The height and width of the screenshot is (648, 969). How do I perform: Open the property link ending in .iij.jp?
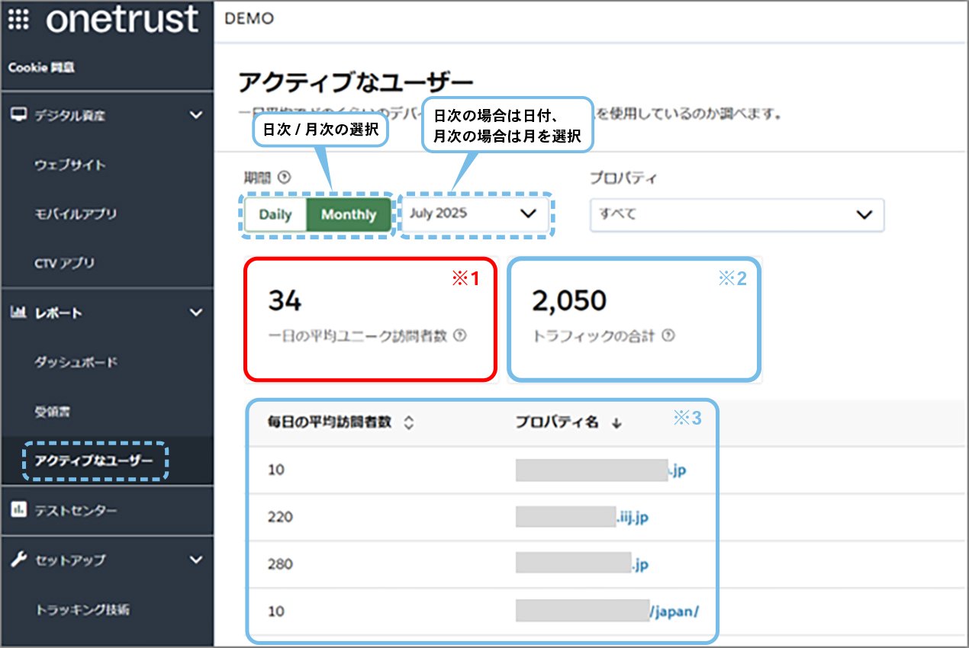coord(632,518)
